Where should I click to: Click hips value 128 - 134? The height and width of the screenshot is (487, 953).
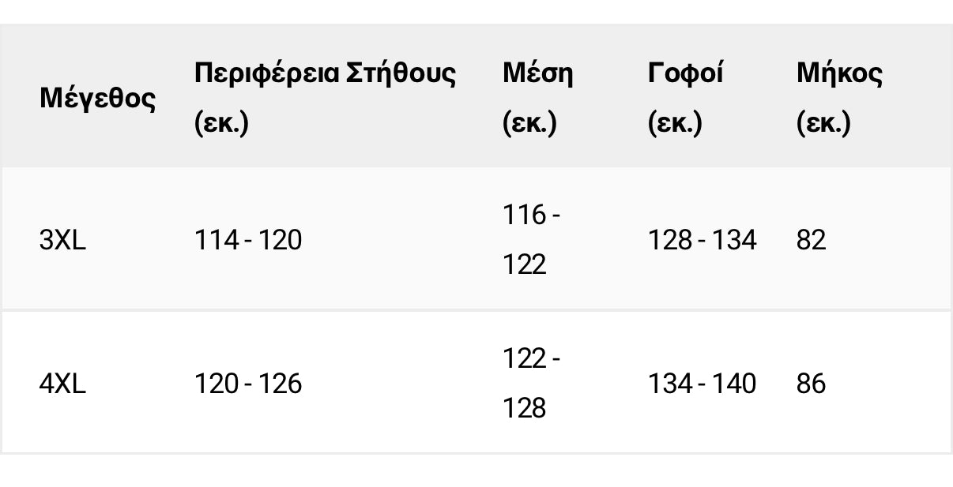click(702, 239)
